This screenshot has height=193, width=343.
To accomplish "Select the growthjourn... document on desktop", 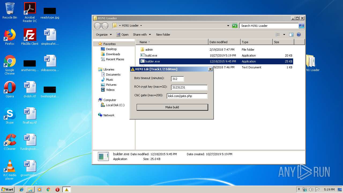I will point(30,168).
